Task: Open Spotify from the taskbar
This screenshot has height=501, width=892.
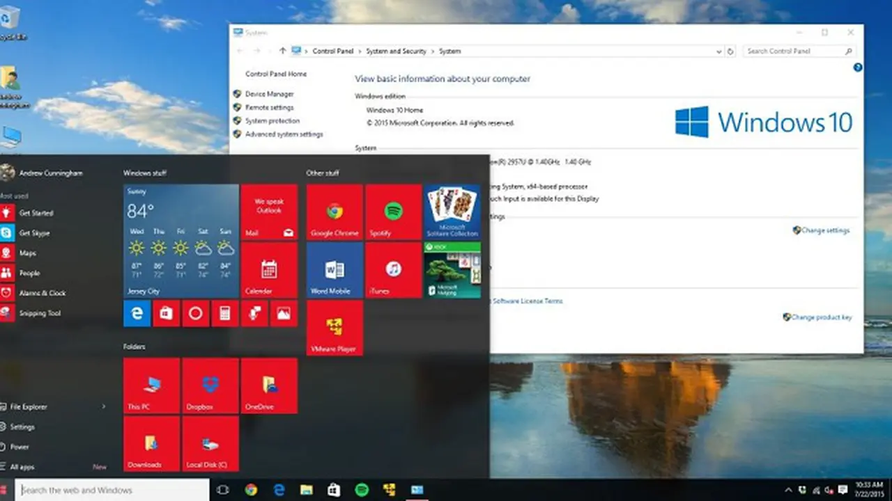Action: point(362,490)
